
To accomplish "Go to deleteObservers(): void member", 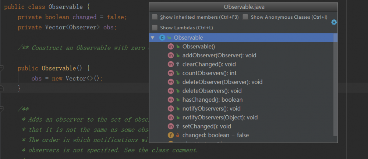I will pos(212,91).
